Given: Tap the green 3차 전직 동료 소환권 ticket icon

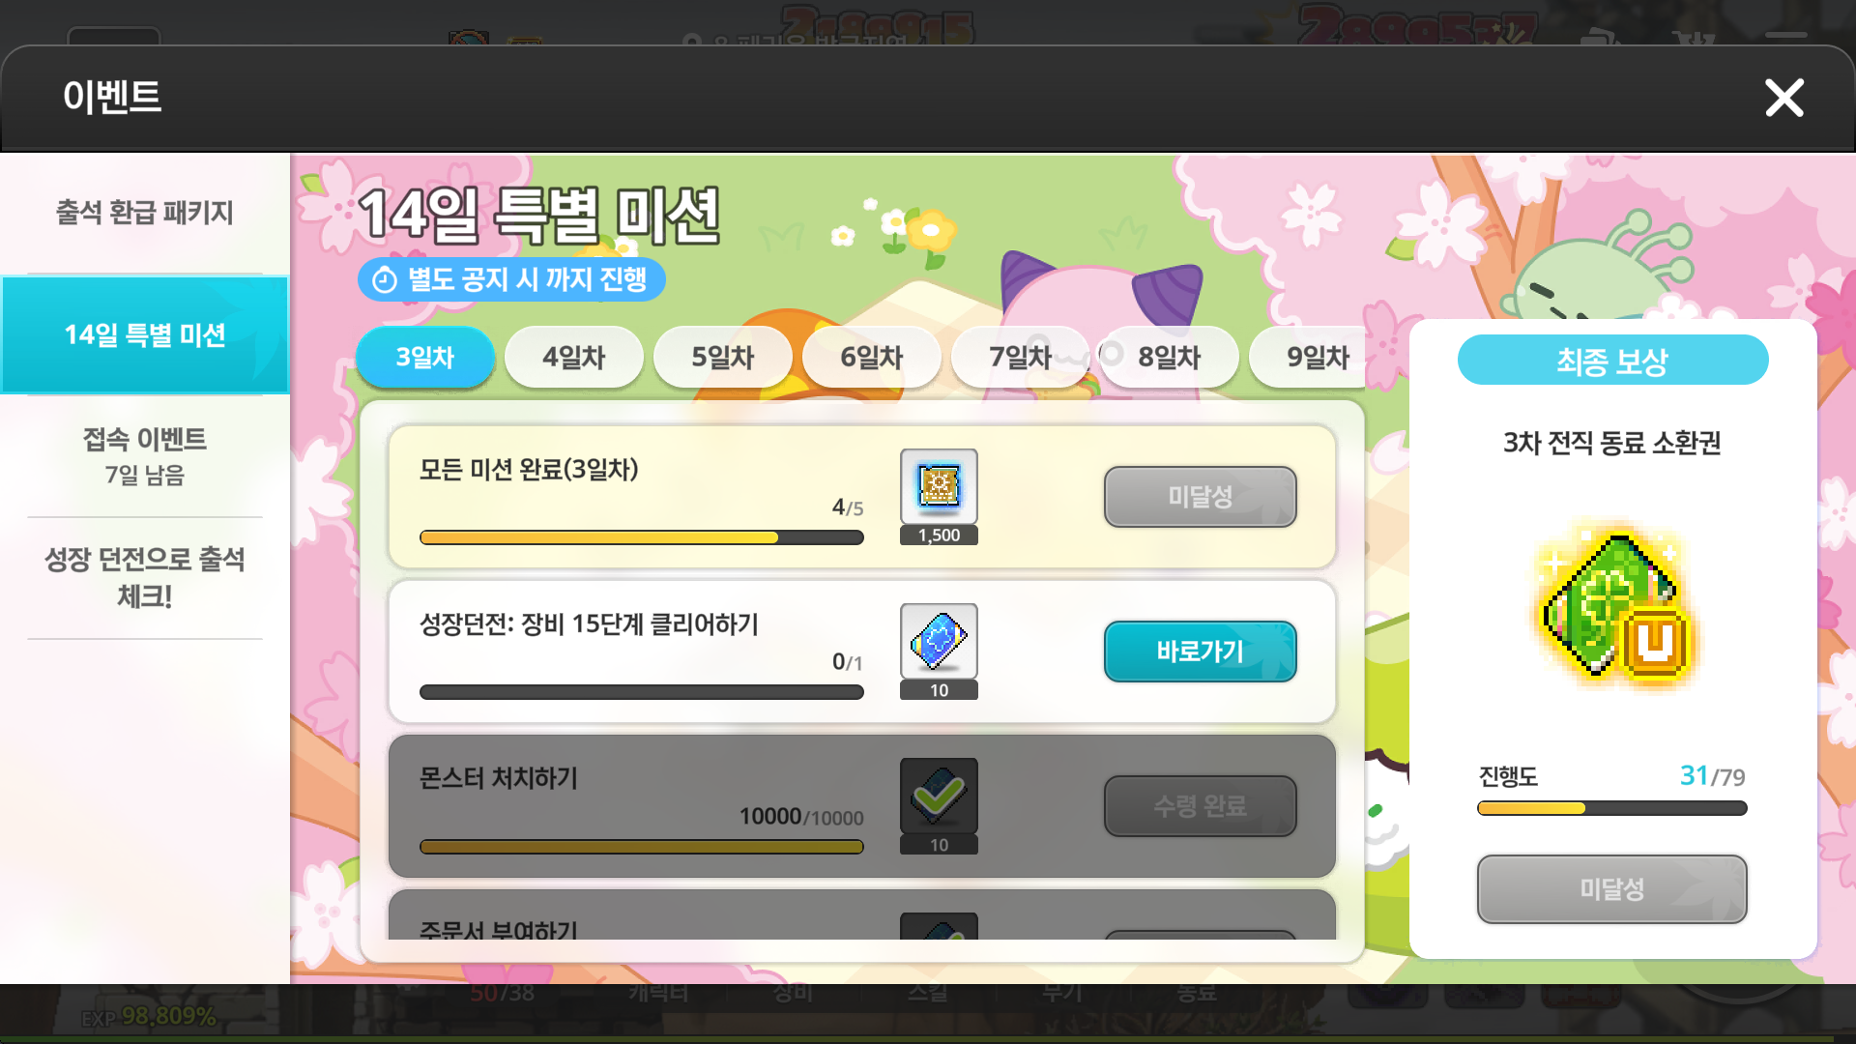Looking at the screenshot, I should point(1612,607).
